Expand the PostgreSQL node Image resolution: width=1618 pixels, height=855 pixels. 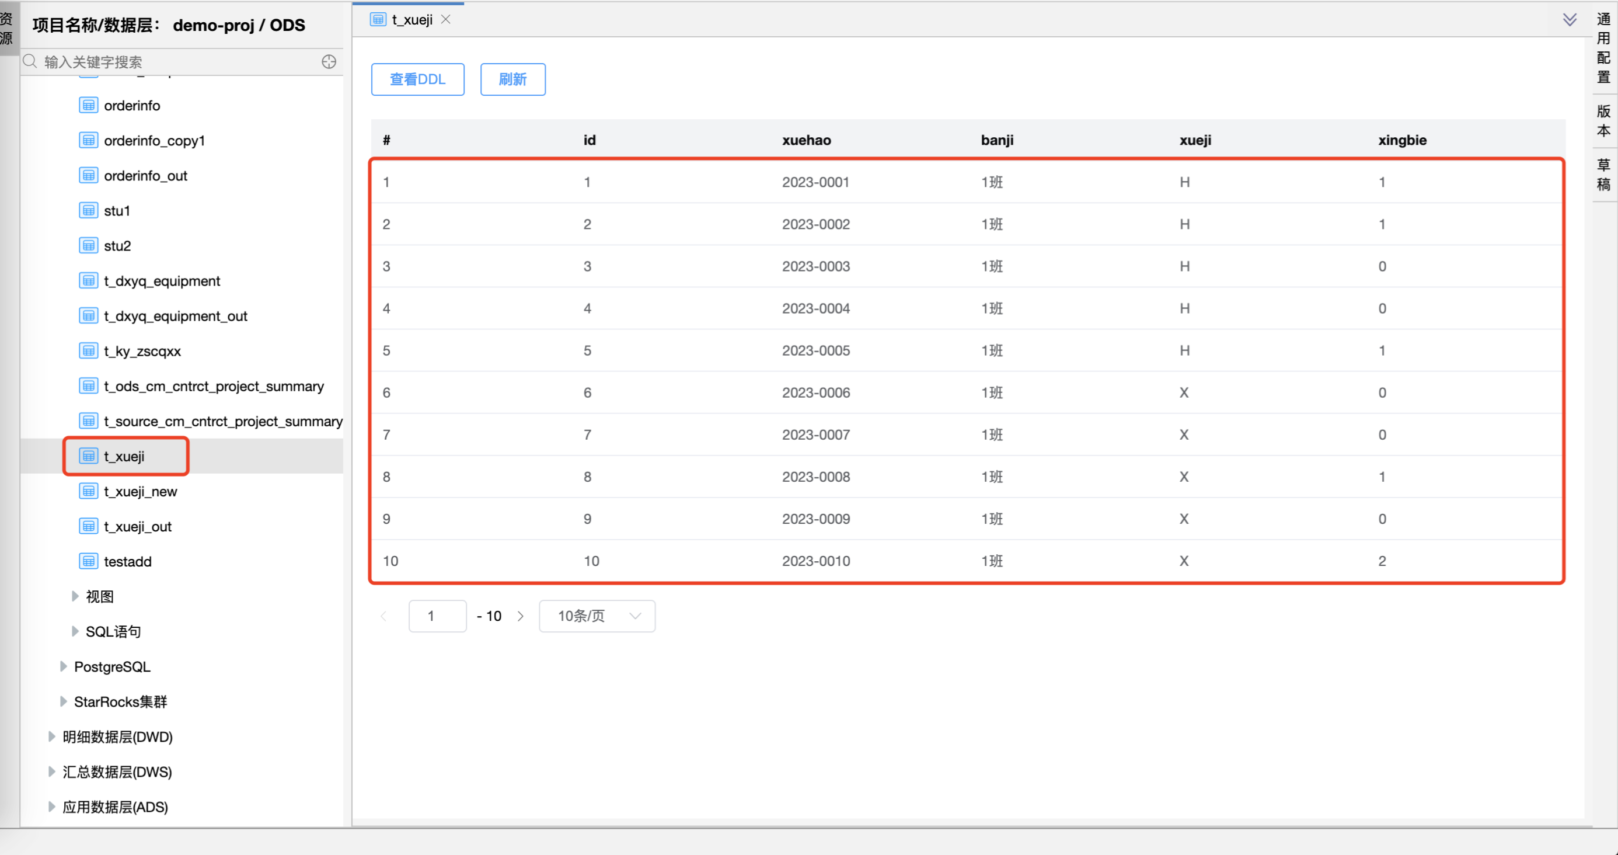(63, 666)
